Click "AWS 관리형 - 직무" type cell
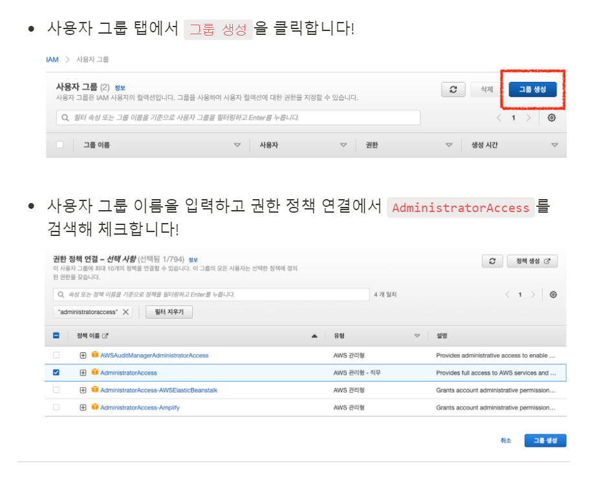The image size is (599, 481). [357, 372]
